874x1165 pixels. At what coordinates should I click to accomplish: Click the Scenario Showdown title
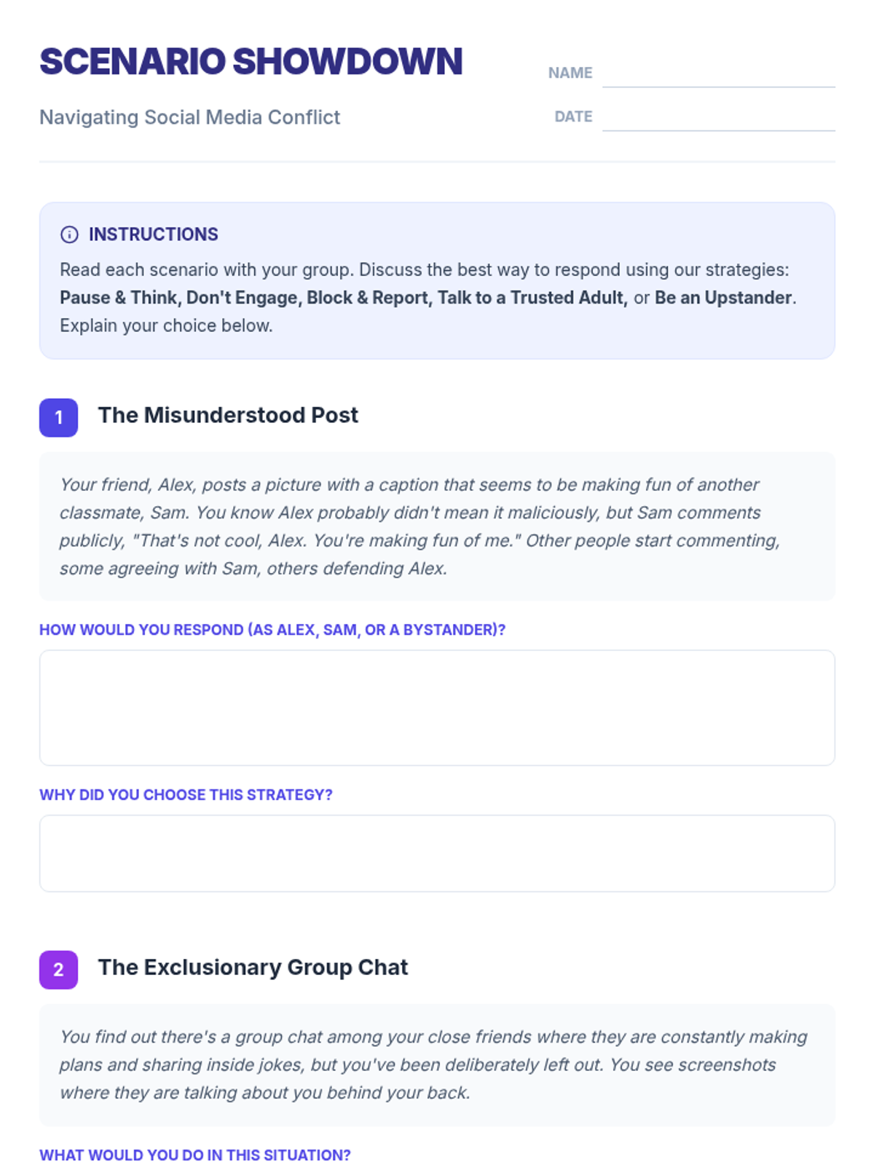point(251,62)
